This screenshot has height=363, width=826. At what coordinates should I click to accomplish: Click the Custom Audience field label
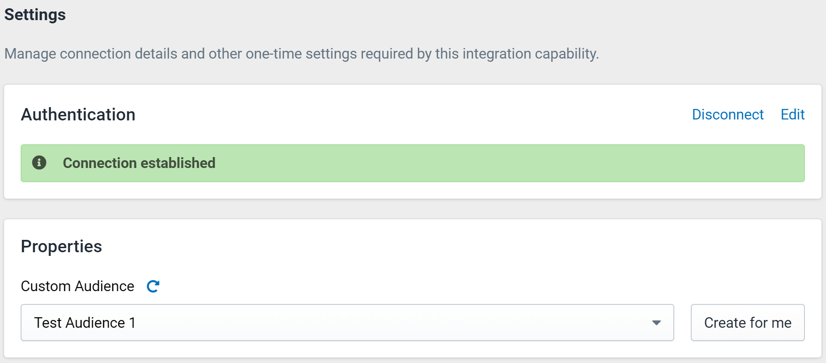(x=77, y=286)
